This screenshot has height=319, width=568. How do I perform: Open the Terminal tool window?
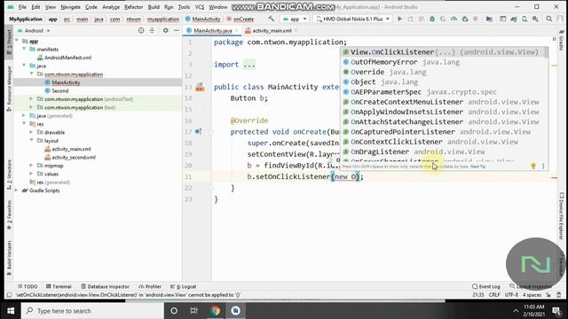click(x=59, y=286)
